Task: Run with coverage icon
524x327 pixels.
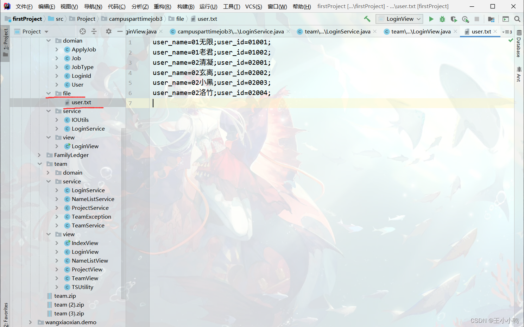Action: click(454, 19)
